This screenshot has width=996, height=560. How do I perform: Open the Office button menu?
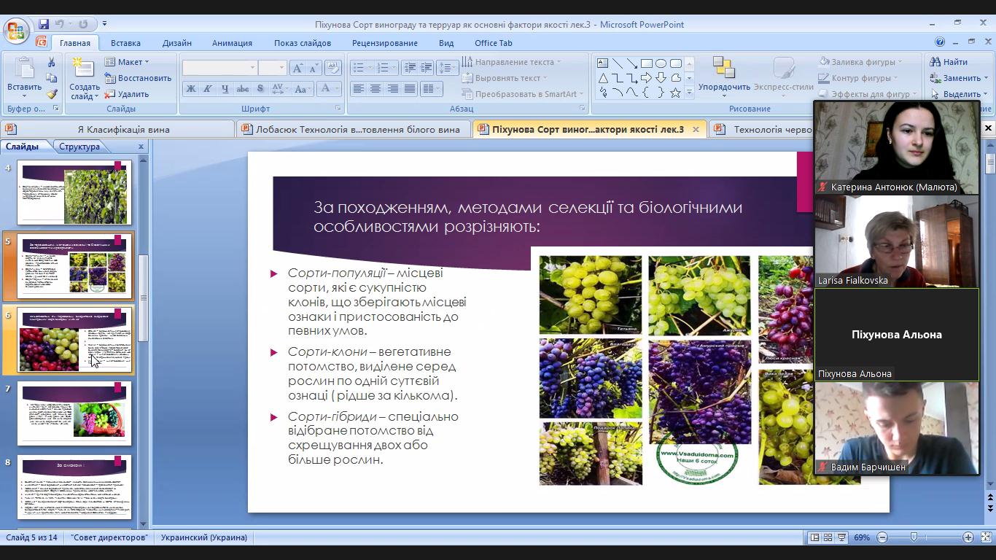coord(15,31)
